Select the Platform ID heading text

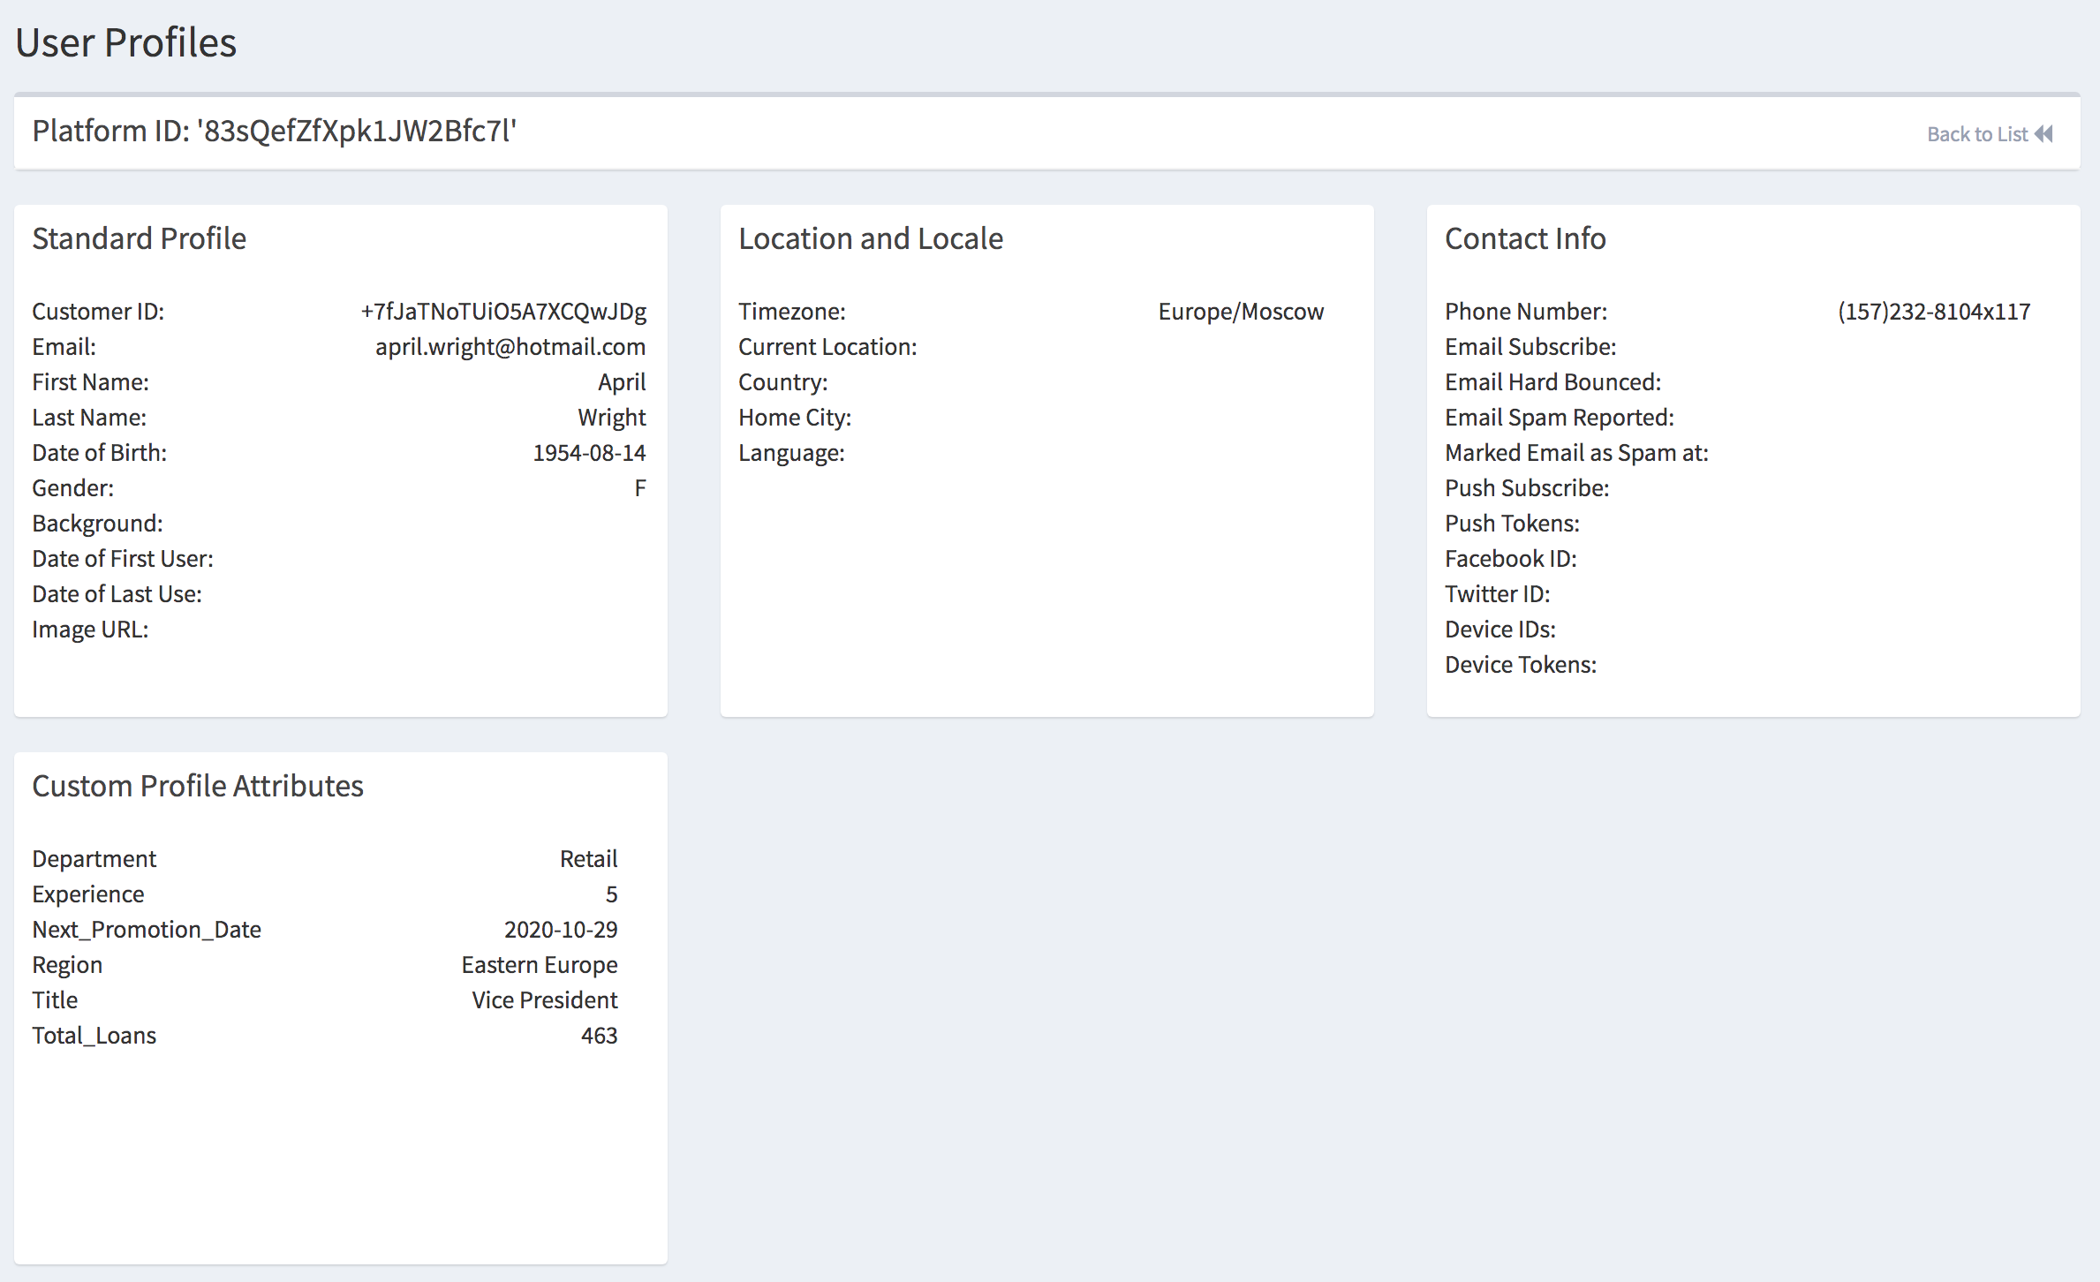[x=275, y=131]
